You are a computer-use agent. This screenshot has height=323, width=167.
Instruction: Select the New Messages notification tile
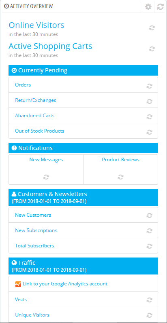pos(46,169)
